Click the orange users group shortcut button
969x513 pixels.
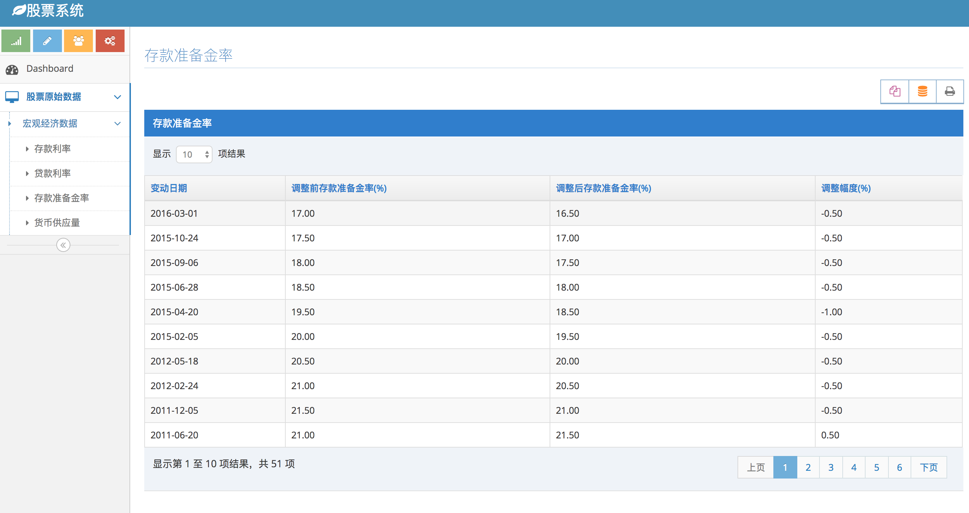(x=78, y=40)
